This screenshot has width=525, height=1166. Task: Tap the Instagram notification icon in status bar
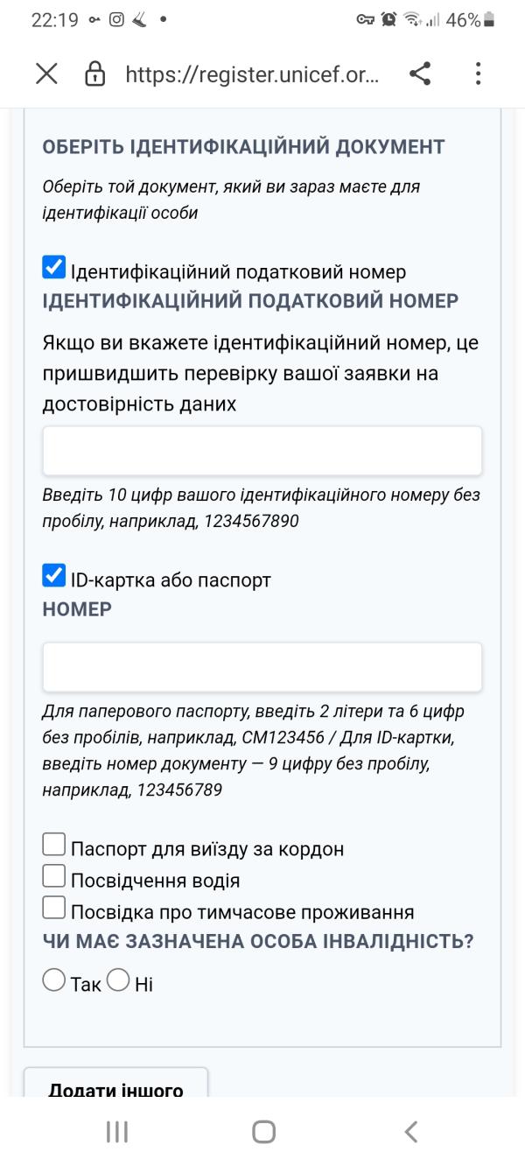pos(116,19)
